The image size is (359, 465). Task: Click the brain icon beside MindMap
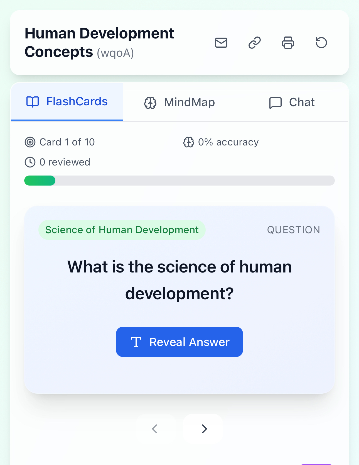tap(150, 103)
